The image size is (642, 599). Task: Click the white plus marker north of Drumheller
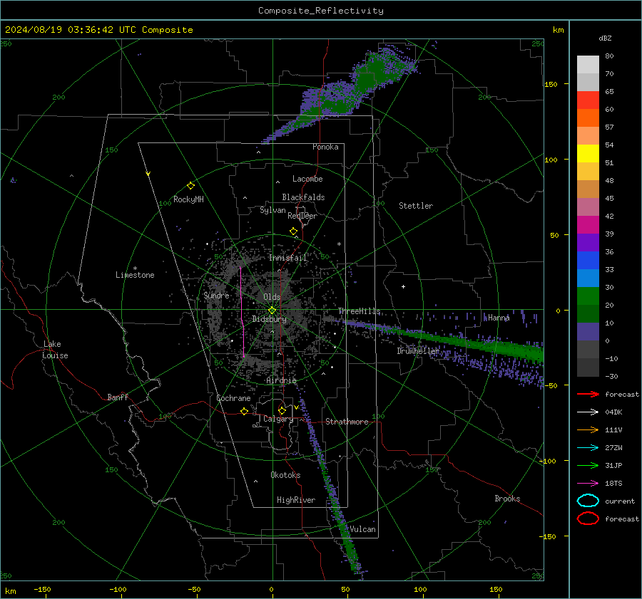403,286
